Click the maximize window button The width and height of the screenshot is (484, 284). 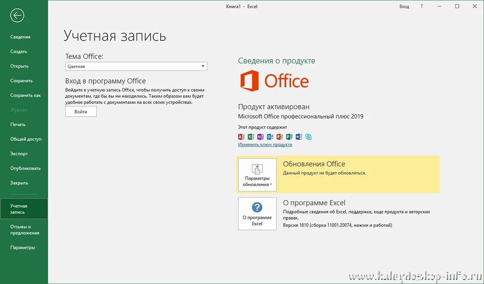click(457, 6)
